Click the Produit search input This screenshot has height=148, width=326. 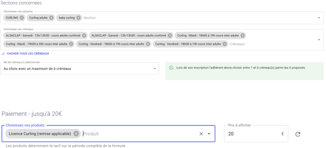coord(91,134)
